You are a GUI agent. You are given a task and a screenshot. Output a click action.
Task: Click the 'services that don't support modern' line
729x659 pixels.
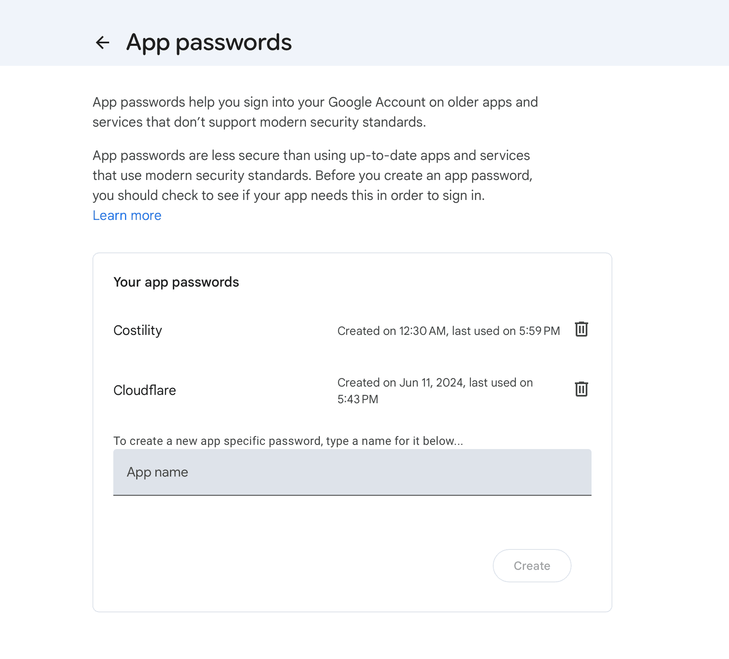[259, 122]
